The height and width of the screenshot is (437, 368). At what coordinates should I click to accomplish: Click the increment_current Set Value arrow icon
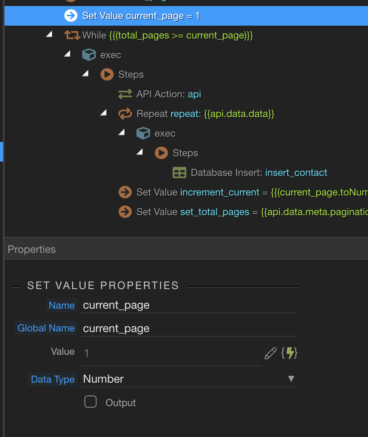click(x=125, y=192)
